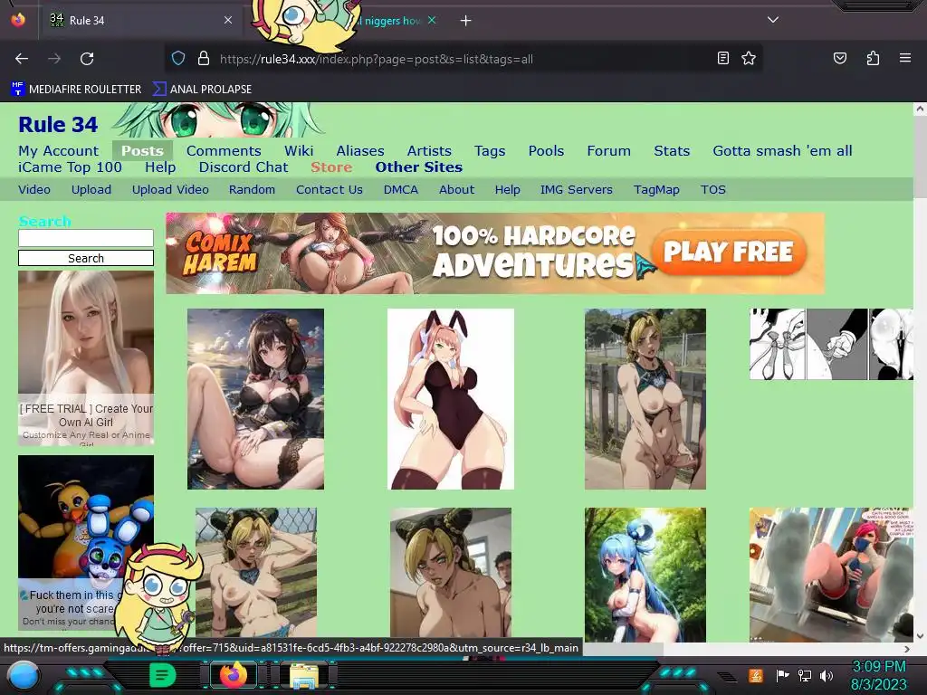Open the clock showing 3:09 PM
The height and width of the screenshot is (695, 927).
(x=878, y=675)
